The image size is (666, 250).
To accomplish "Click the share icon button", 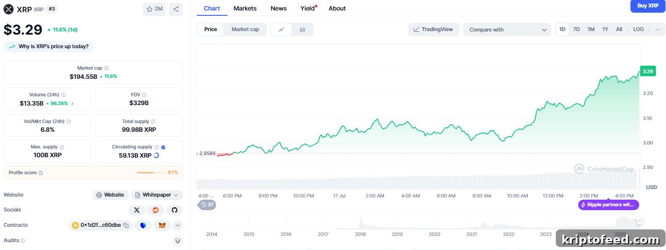I will 176,9.
